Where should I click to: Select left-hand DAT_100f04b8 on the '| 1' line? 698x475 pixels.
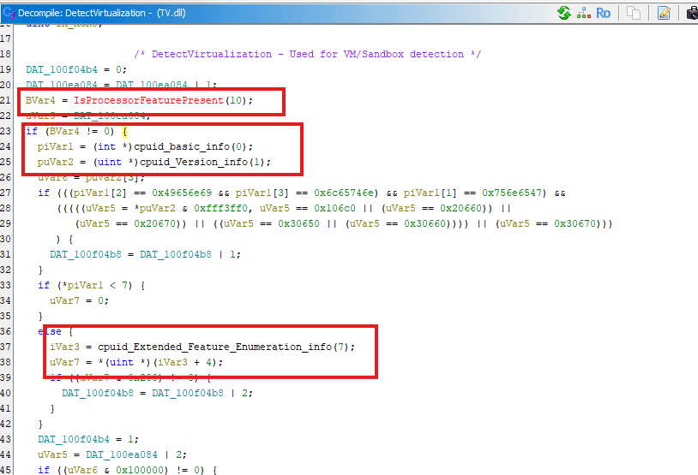(x=86, y=254)
